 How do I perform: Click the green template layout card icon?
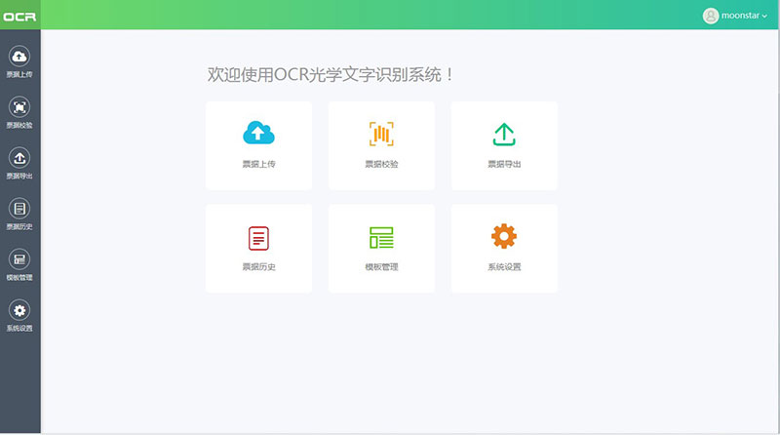click(381, 237)
